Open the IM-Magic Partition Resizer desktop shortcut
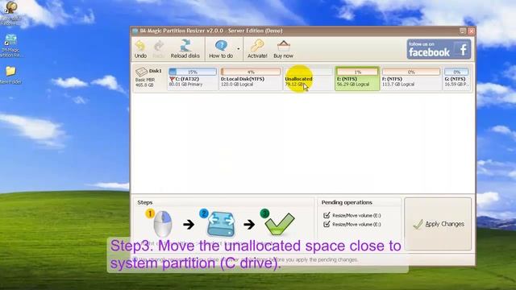Image resolution: width=516 pixels, height=290 pixels. pyautogui.click(x=10, y=40)
